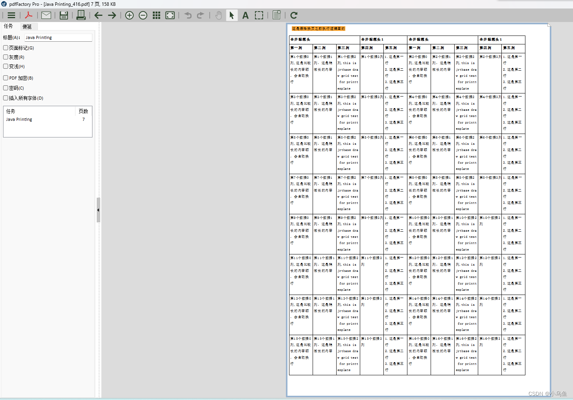573x400 pixels.
Task: Go to next page with right arrow
Action: click(x=112, y=15)
